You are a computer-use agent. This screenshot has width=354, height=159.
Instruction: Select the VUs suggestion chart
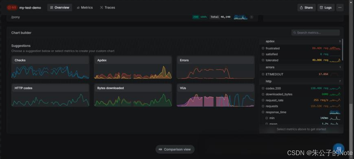tap(216, 95)
